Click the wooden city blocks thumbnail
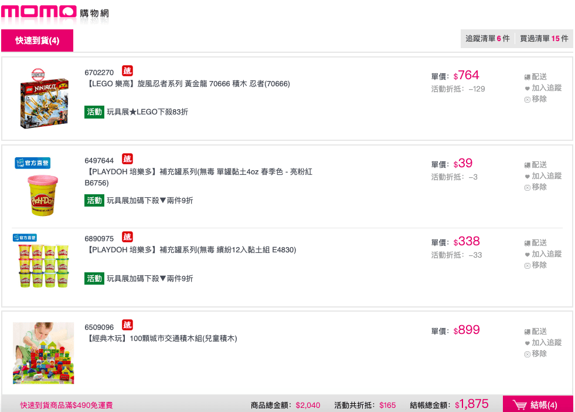Viewport: 575px width, 412px height. (x=43, y=353)
